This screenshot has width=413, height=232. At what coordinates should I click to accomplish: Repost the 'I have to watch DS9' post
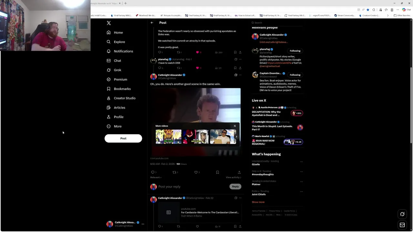pos(178,68)
